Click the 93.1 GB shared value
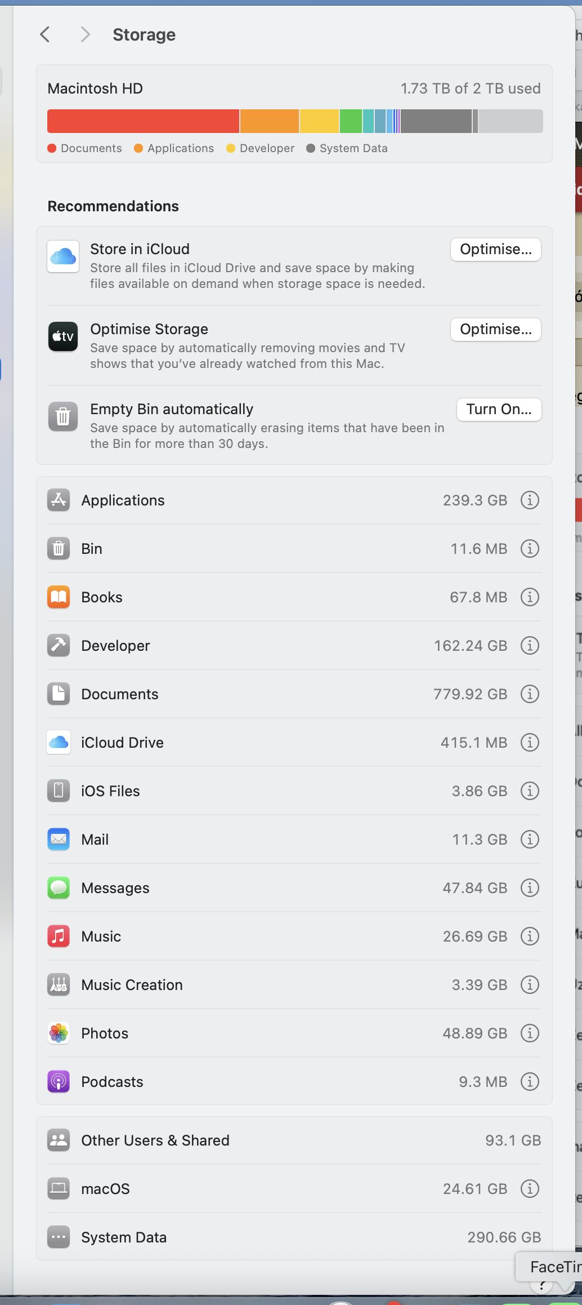The image size is (582, 1305). pos(513,1140)
